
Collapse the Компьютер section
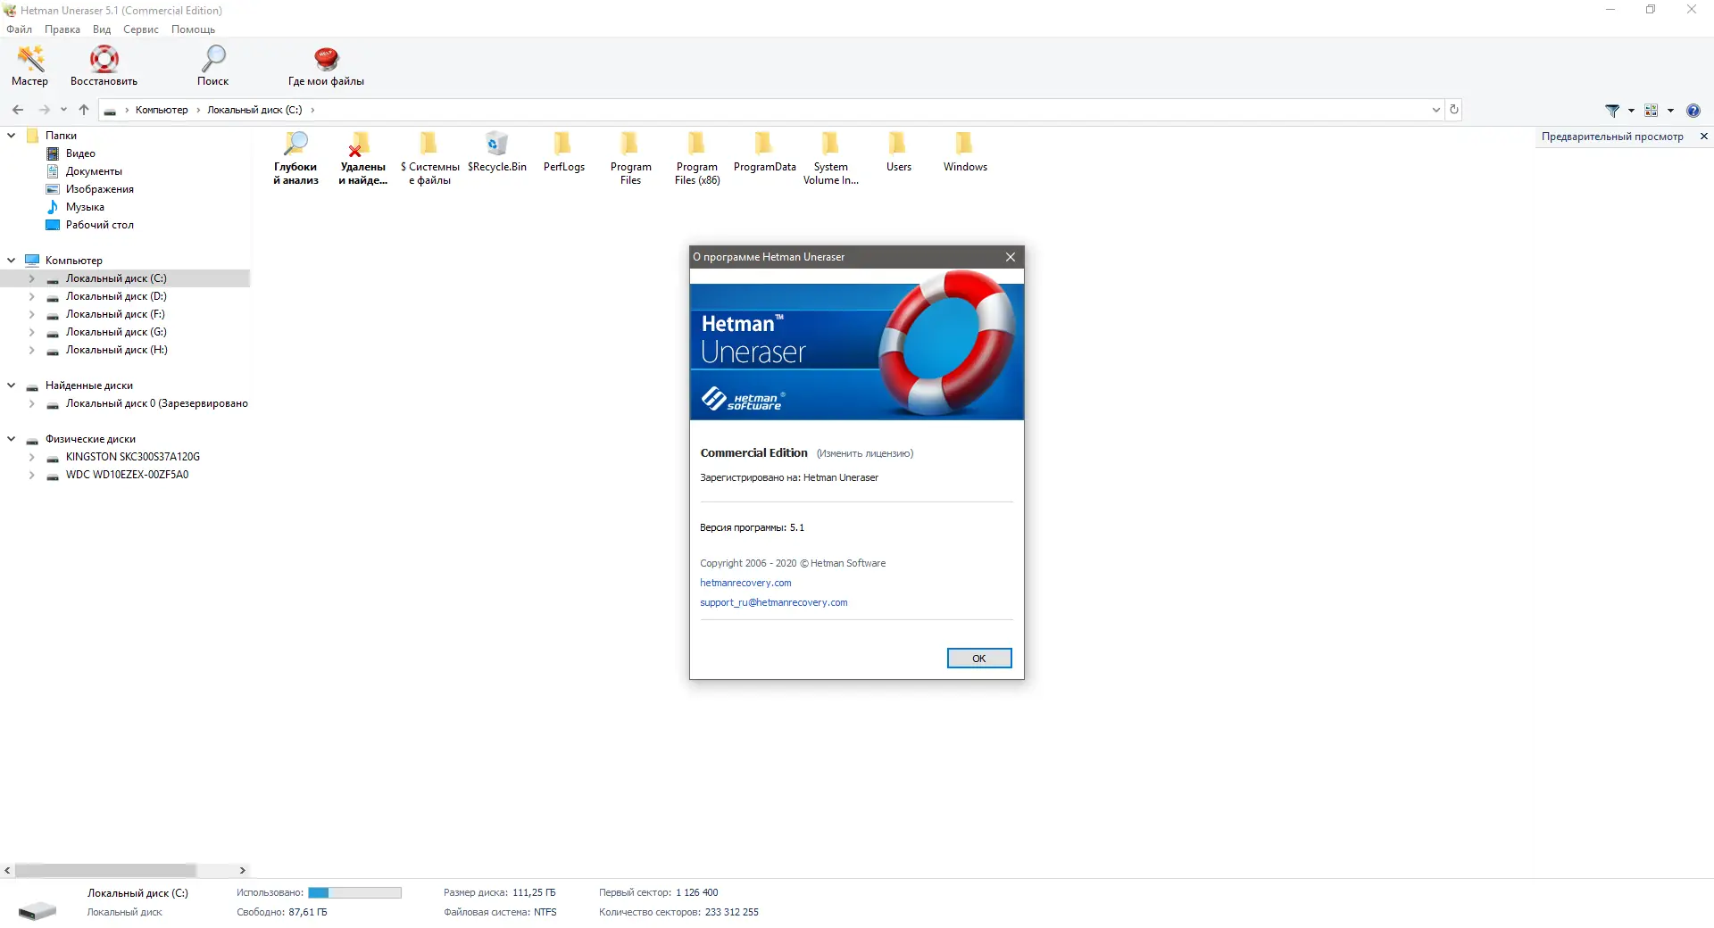(x=10, y=260)
